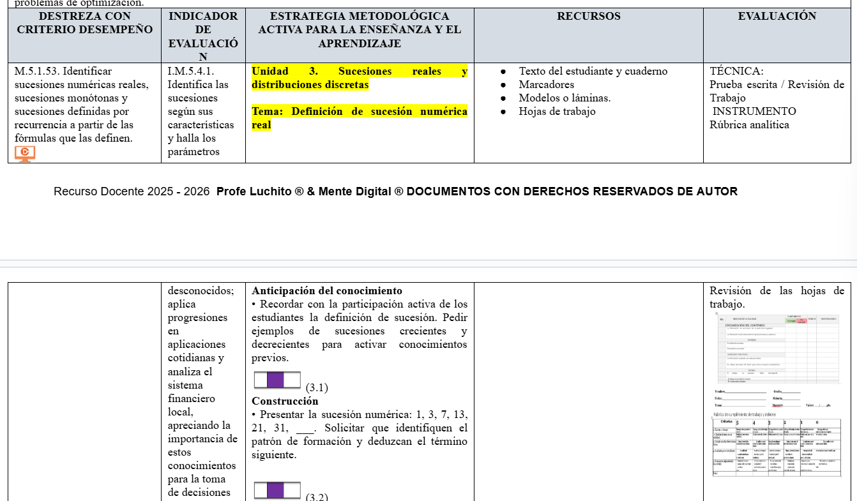This screenshot has height=501, width=857.
Task: Select the 'Marcadores' bullet item
Action: [546, 85]
